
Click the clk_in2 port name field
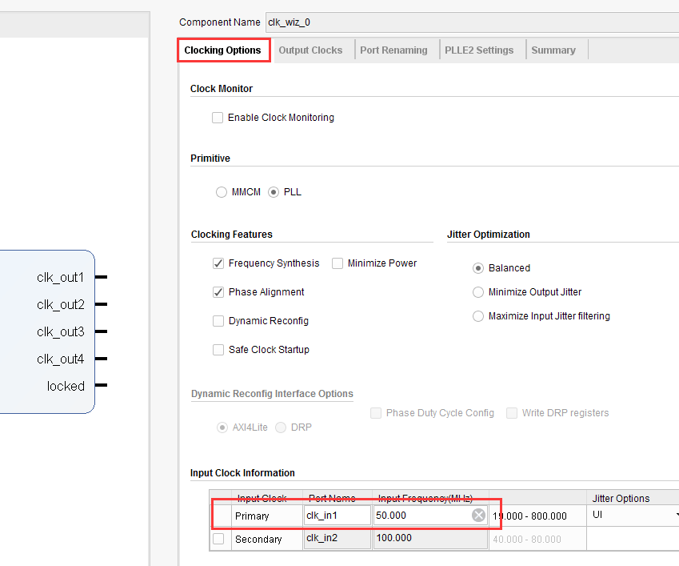click(338, 538)
